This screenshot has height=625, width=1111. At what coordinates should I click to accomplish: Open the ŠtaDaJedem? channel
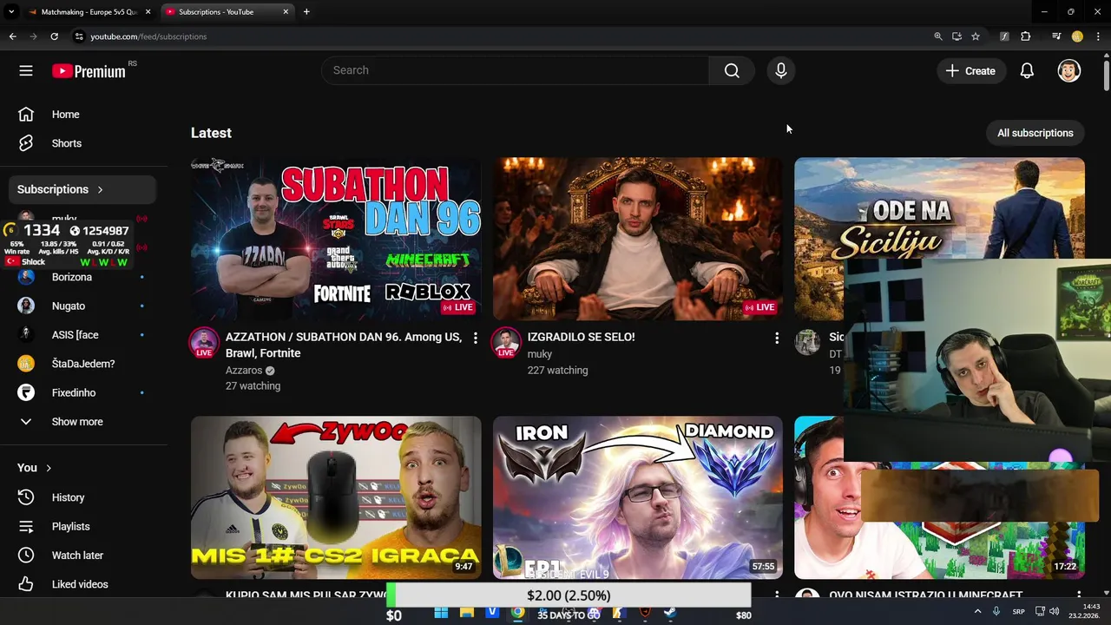[x=84, y=364]
